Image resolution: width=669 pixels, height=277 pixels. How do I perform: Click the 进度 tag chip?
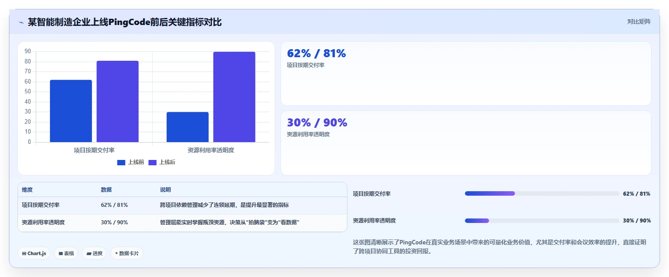94,253
